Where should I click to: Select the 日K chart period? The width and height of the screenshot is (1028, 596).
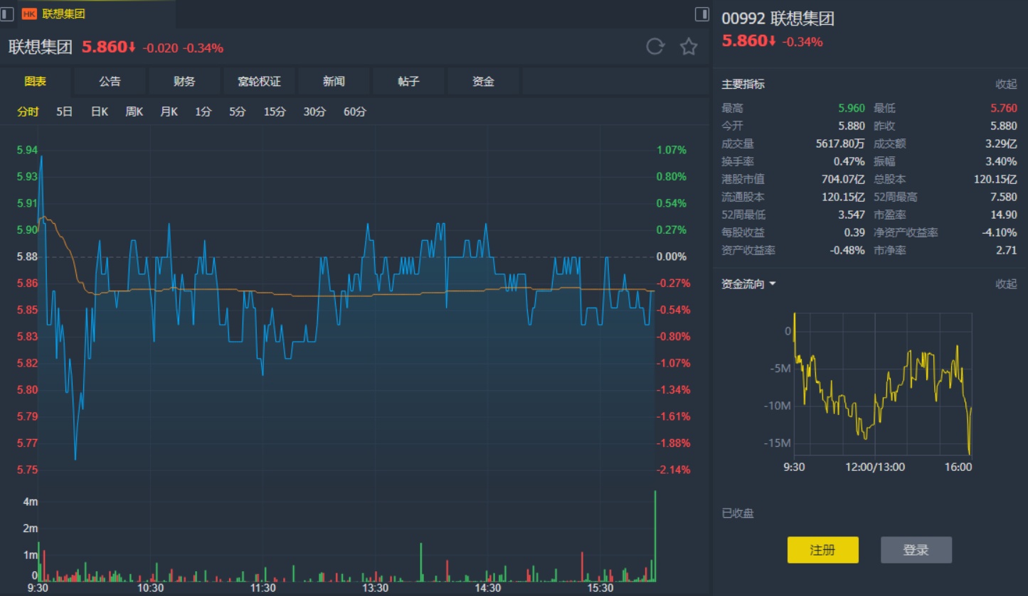(100, 112)
